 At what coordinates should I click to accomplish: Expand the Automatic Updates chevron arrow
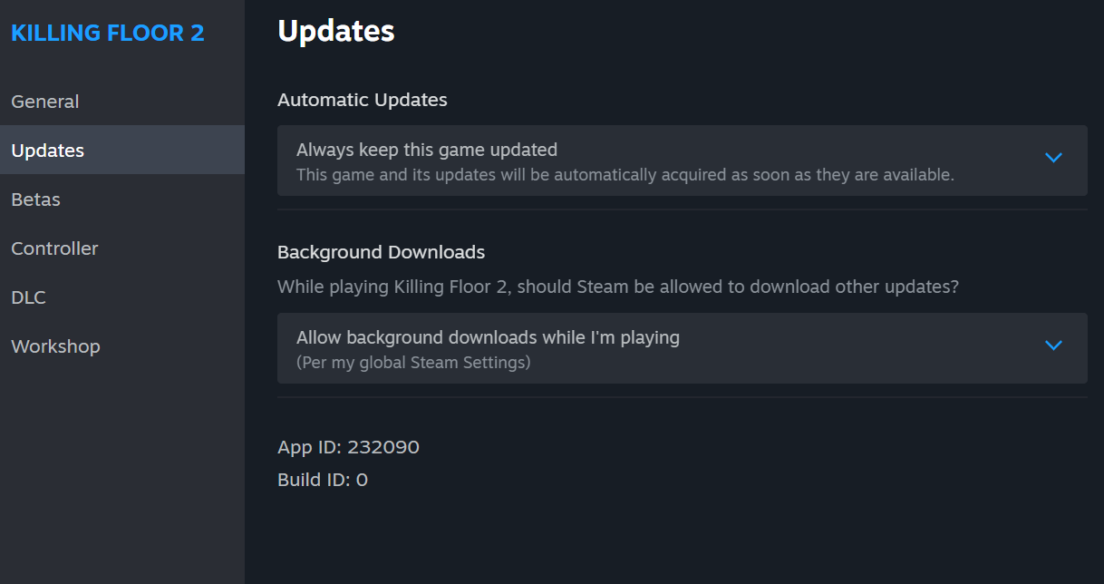click(1052, 158)
